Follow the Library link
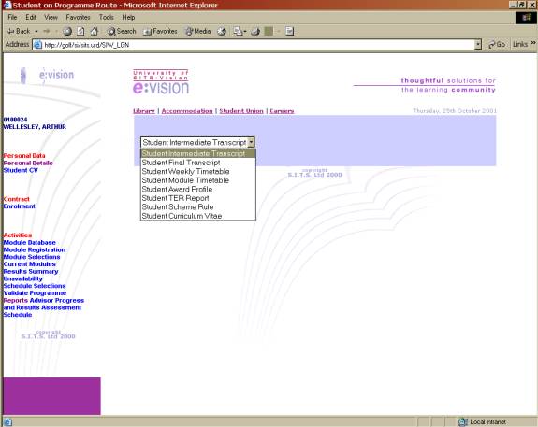This screenshot has width=538, height=427. tap(144, 111)
